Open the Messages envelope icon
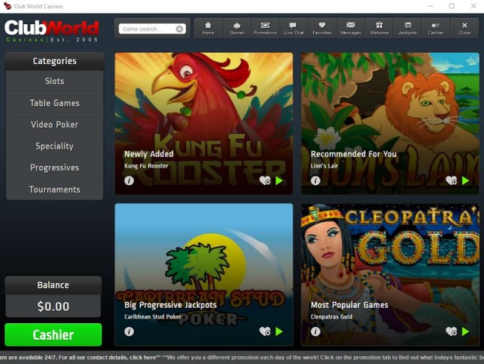Screen dimensions: 484x364 350,28
